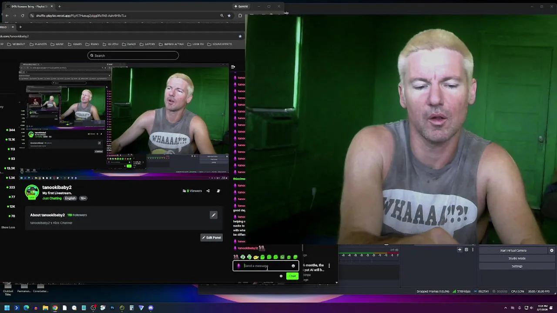Open Discord from the taskbar
The height and width of the screenshot is (313, 557).
point(151,308)
